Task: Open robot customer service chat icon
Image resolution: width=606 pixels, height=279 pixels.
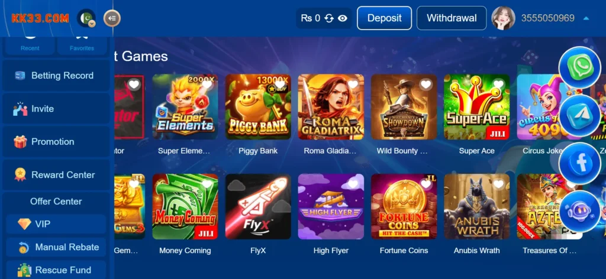Action: pos(579,212)
